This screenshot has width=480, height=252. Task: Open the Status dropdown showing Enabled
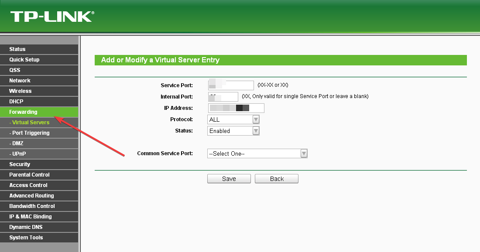[255, 130]
